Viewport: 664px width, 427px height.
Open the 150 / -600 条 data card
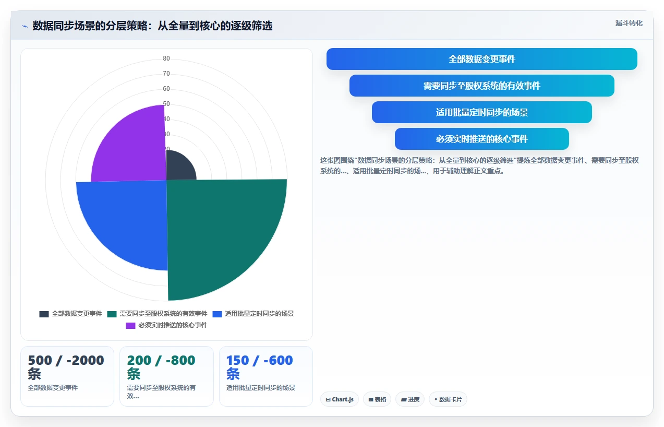(266, 376)
